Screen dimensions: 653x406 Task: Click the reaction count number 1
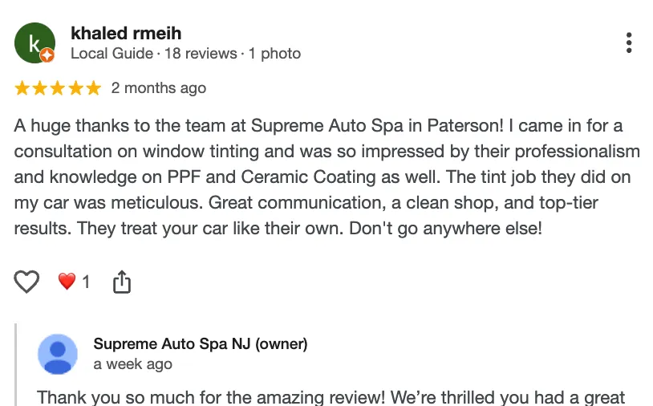(x=86, y=282)
